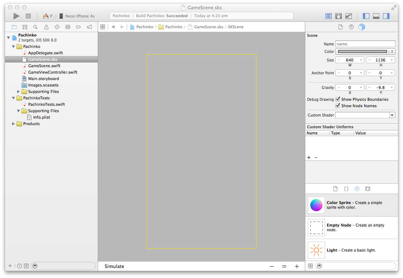Uncheck Show Node Names
This screenshot has height=278, width=403.
pyautogui.click(x=338, y=106)
